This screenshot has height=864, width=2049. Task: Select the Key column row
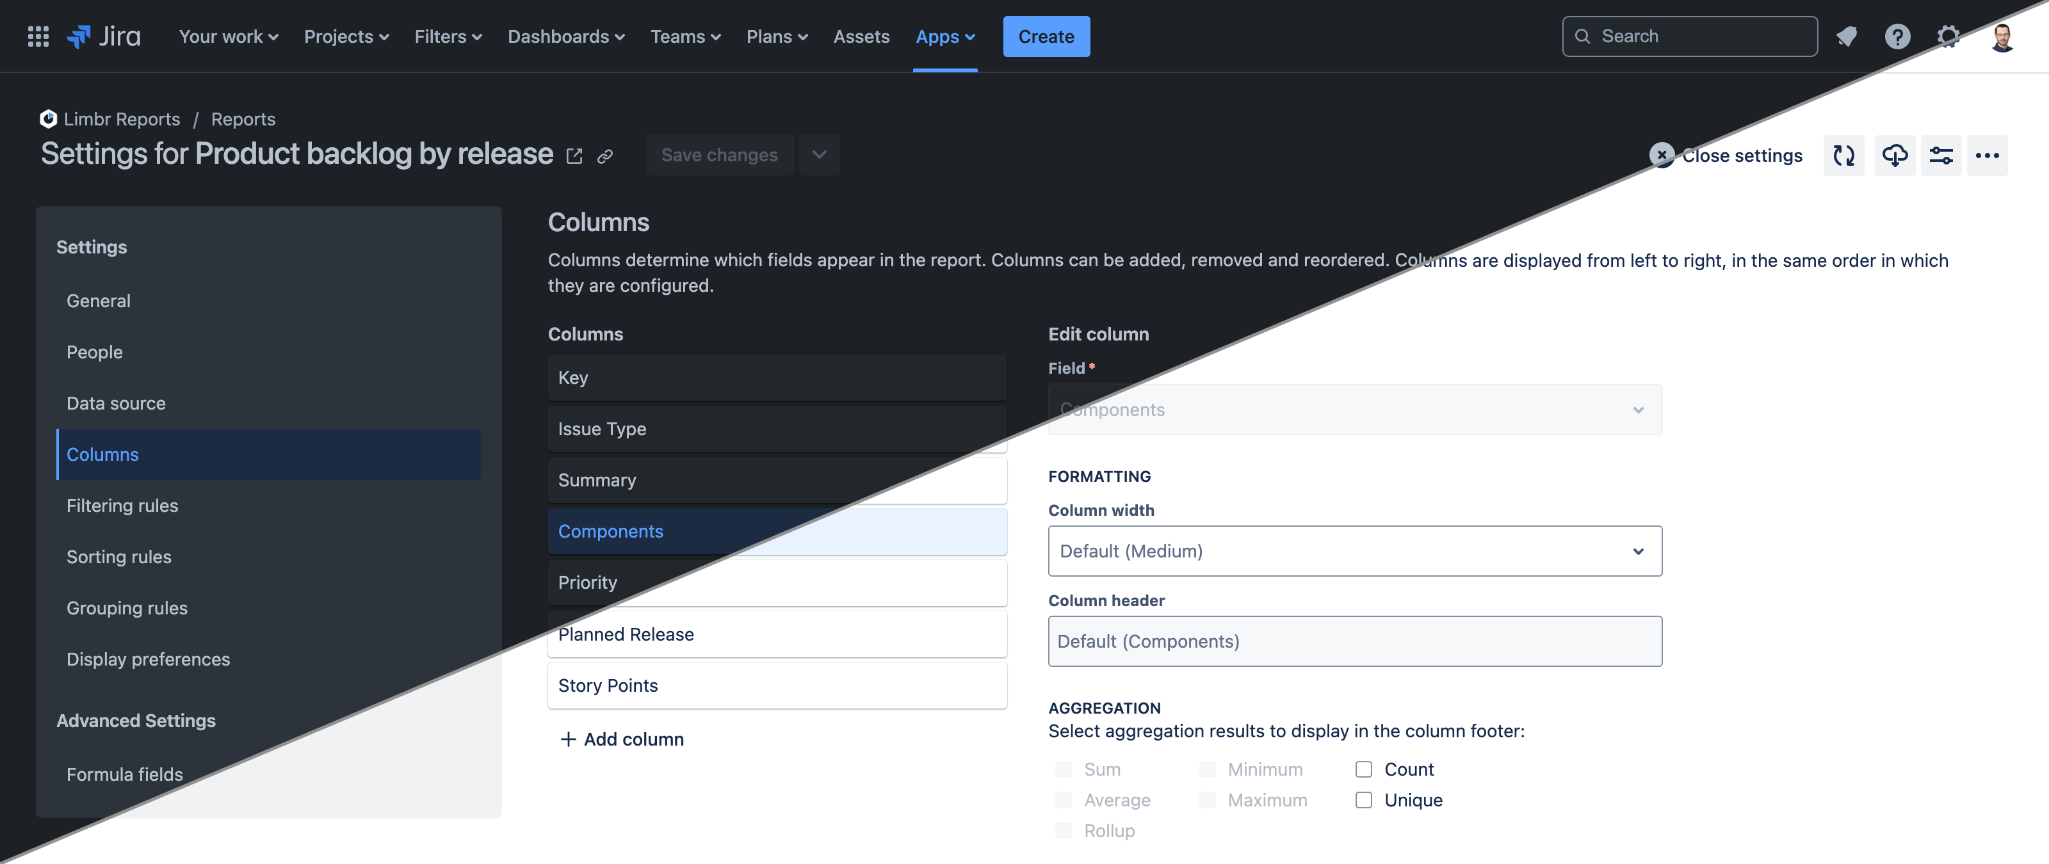point(777,378)
